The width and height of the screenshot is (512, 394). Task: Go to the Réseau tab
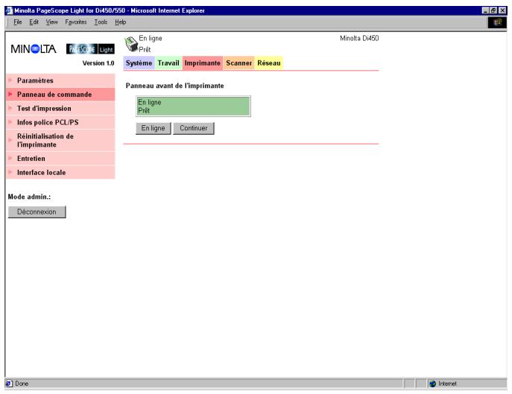(x=269, y=63)
